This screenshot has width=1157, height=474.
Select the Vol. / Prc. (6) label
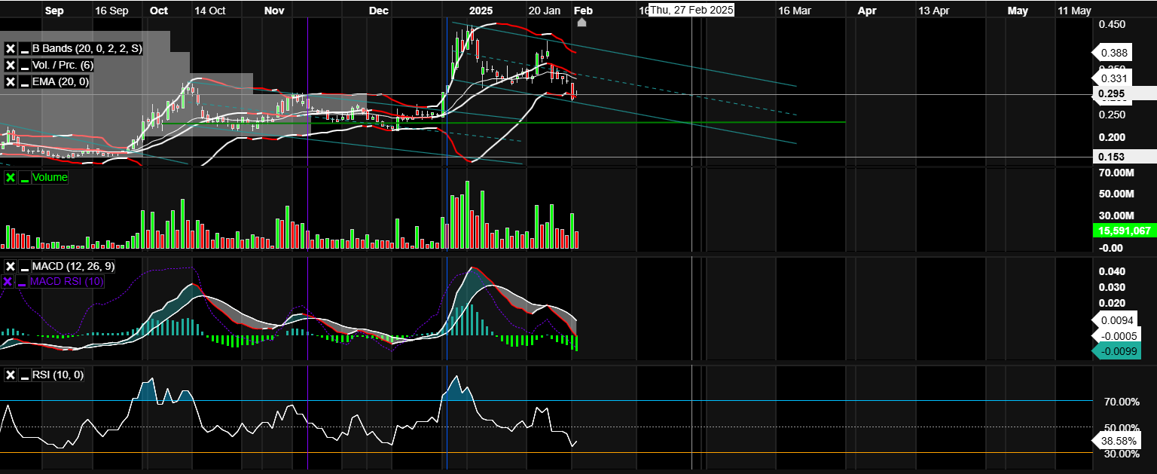point(63,66)
